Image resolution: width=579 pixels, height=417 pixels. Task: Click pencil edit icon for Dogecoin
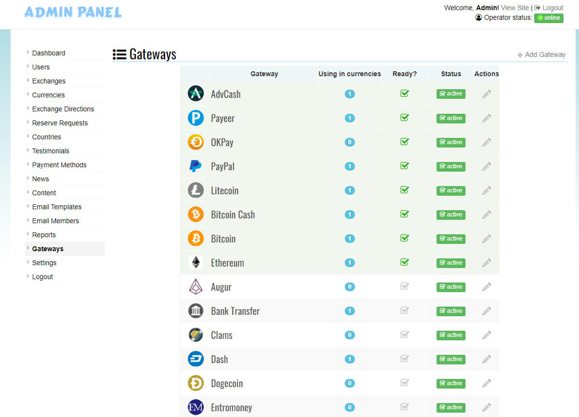(x=486, y=383)
